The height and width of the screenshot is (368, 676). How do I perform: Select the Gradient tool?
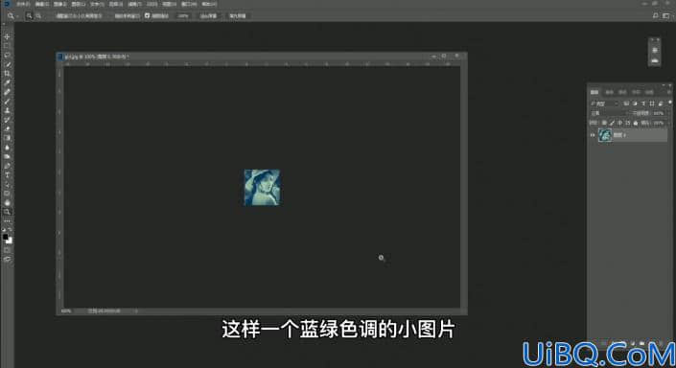[7, 138]
